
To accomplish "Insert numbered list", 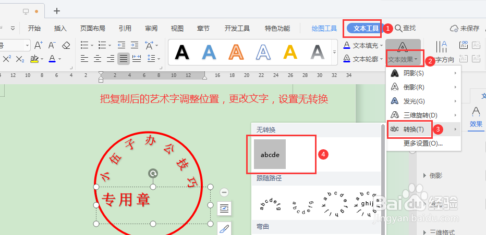I will click(102, 45).
